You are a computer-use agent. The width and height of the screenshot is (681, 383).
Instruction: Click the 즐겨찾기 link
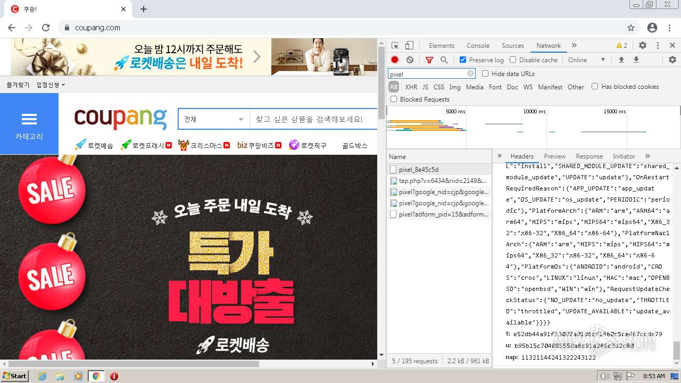click(x=18, y=85)
